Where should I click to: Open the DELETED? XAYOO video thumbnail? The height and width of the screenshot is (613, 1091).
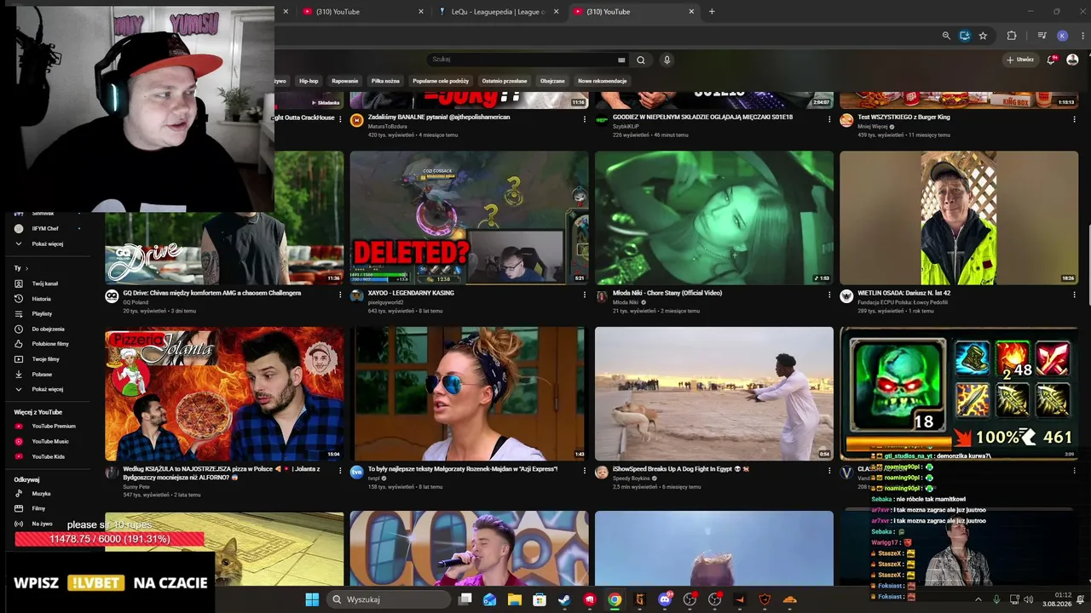click(x=469, y=218)
